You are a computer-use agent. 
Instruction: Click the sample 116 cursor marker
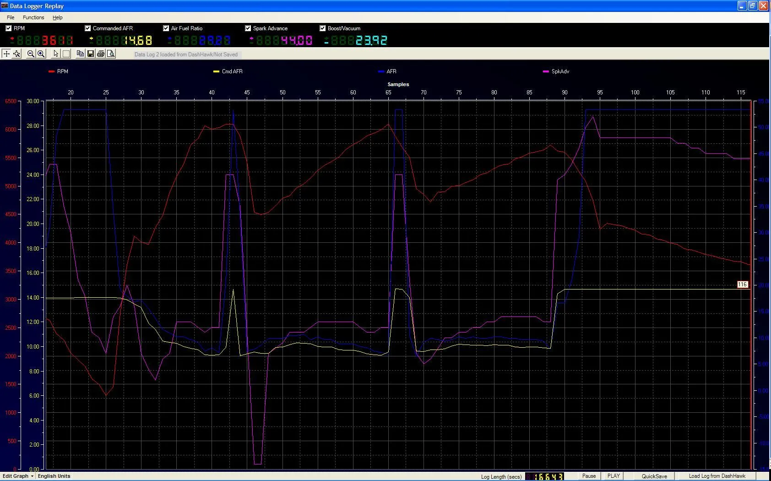(742, 284)
